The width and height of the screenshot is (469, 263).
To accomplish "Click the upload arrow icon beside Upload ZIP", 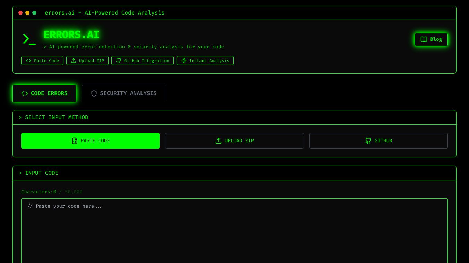I will point(74,61).
